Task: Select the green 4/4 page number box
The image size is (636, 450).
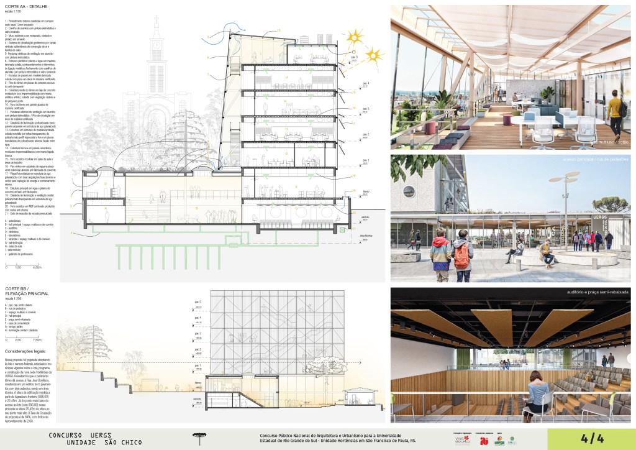Action: point(591,438)
